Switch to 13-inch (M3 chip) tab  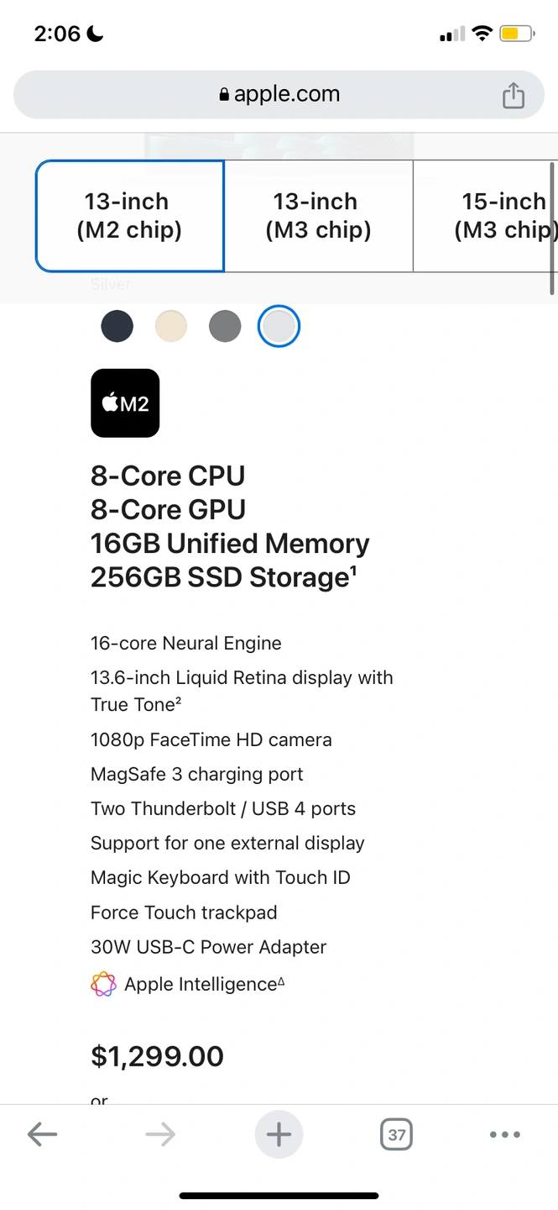318,216
